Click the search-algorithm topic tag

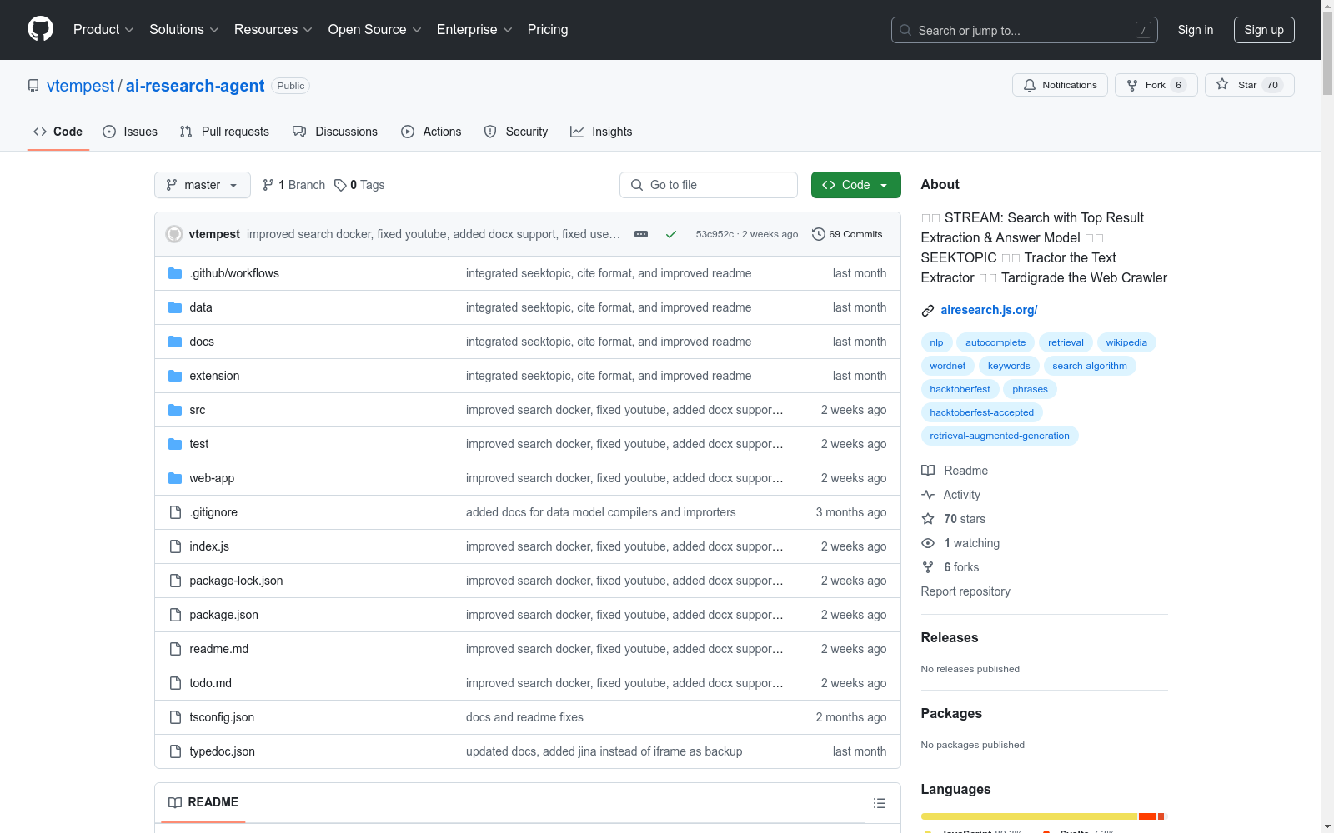[1090, 366]
